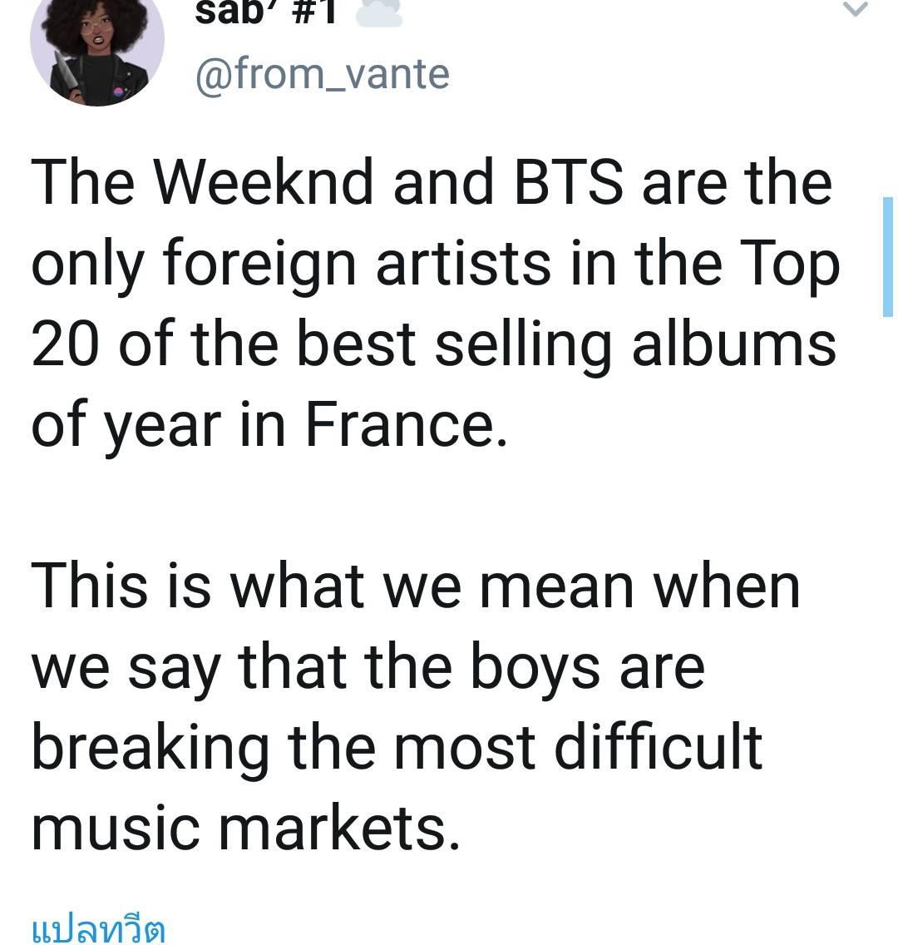The width and height of the screenshot is (898, 945).
Task: Click the word France in the tweet
Action: 407,423
